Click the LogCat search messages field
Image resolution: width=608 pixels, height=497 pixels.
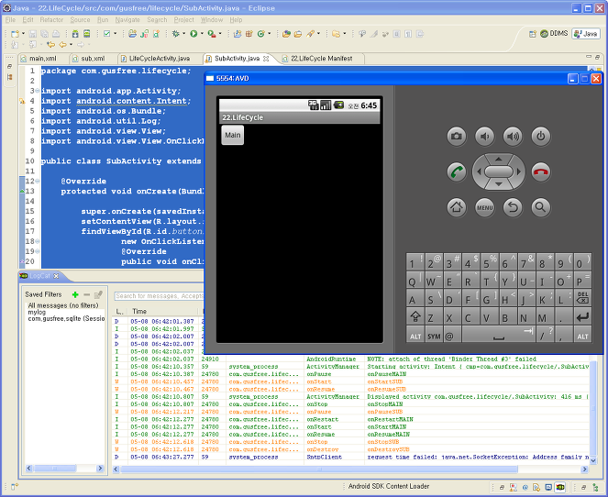[159, 296]
